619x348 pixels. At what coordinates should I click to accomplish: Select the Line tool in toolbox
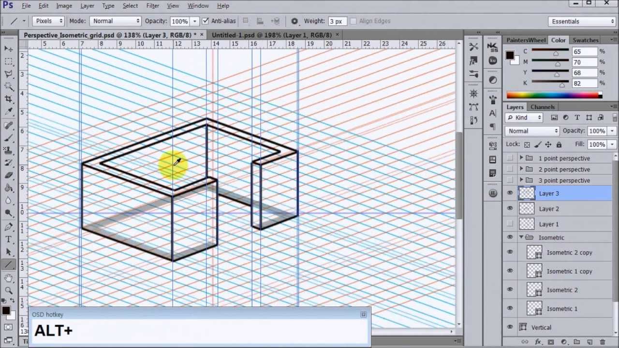click(9, 264)
